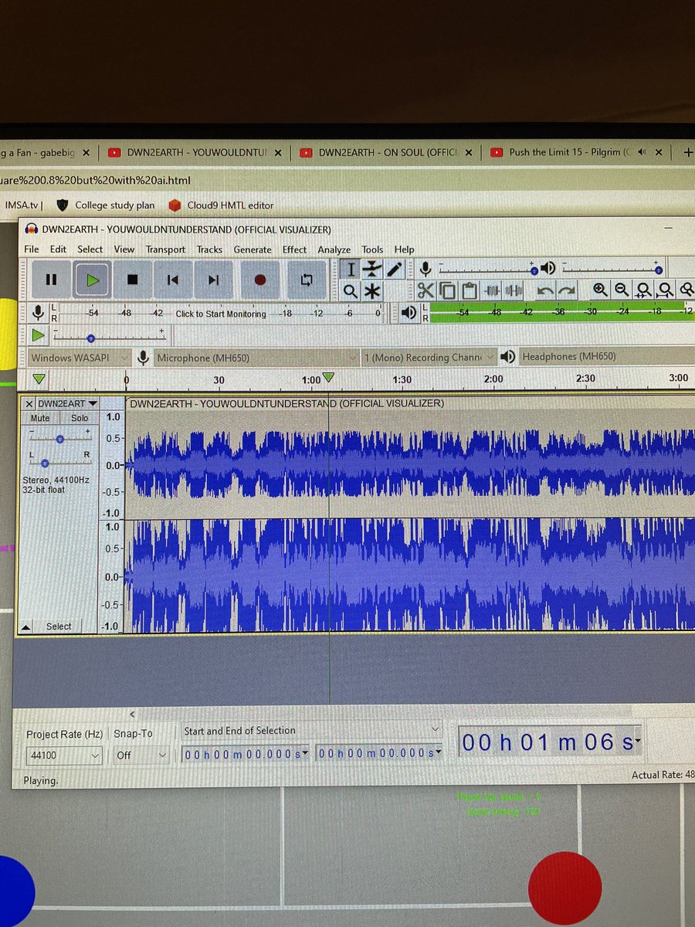Image resolution: width=695 pixels, height=927 pixels.
Task: Open the Effect menu
Action: [294, 250]
